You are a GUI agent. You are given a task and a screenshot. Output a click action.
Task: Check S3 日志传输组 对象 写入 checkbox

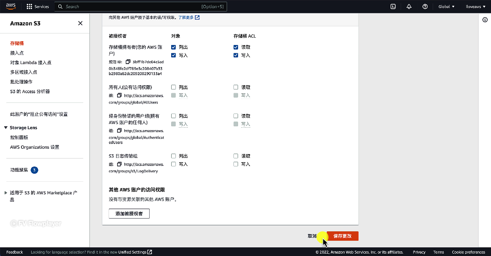[x=174, y=164]
